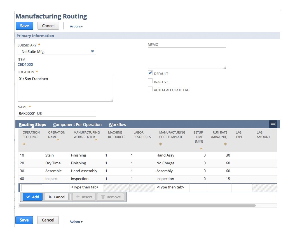Click operation sequence 40 cell

click(22, 179)
